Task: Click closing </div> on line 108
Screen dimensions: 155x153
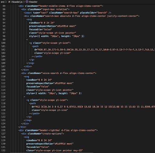Action: click(25, 70)
